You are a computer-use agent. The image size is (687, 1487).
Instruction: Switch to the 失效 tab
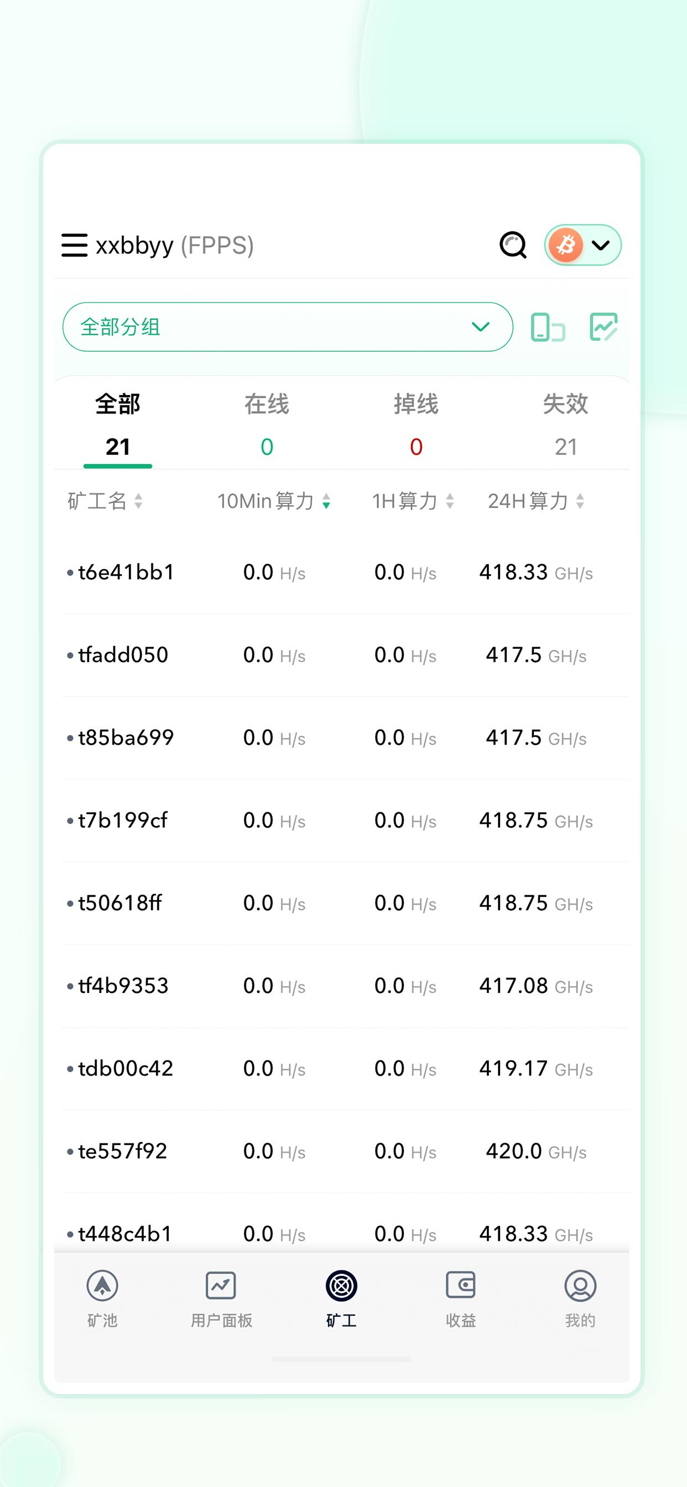[566, 425]
